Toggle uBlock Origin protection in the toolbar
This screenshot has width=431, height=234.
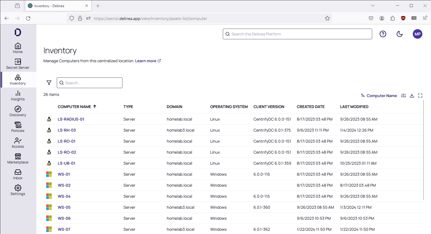[x=403, y=18]
